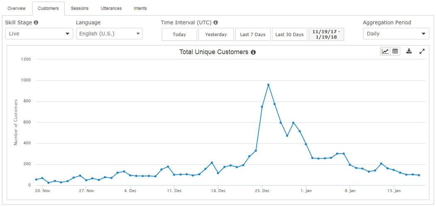Screen dimensions: 436x207
Task: Choose the Last 30 Days interval
Action: coord(289,34)
